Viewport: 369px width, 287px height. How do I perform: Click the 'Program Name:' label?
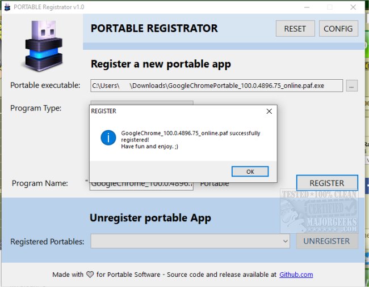(x=40, y=183)
